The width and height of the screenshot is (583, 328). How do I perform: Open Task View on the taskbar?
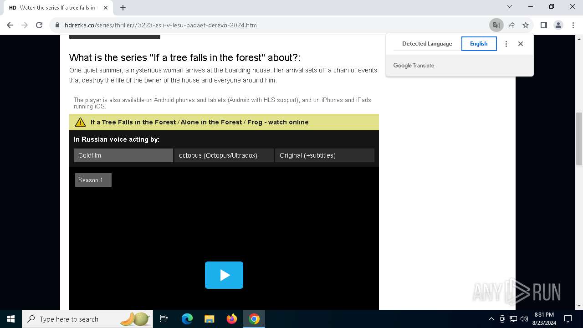(x=164, y=319)
